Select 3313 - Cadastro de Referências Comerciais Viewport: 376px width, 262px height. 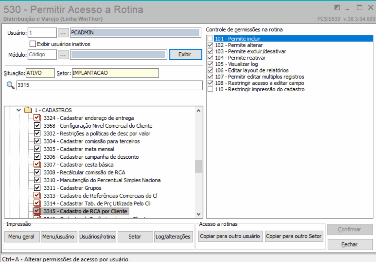pos(100,196)
